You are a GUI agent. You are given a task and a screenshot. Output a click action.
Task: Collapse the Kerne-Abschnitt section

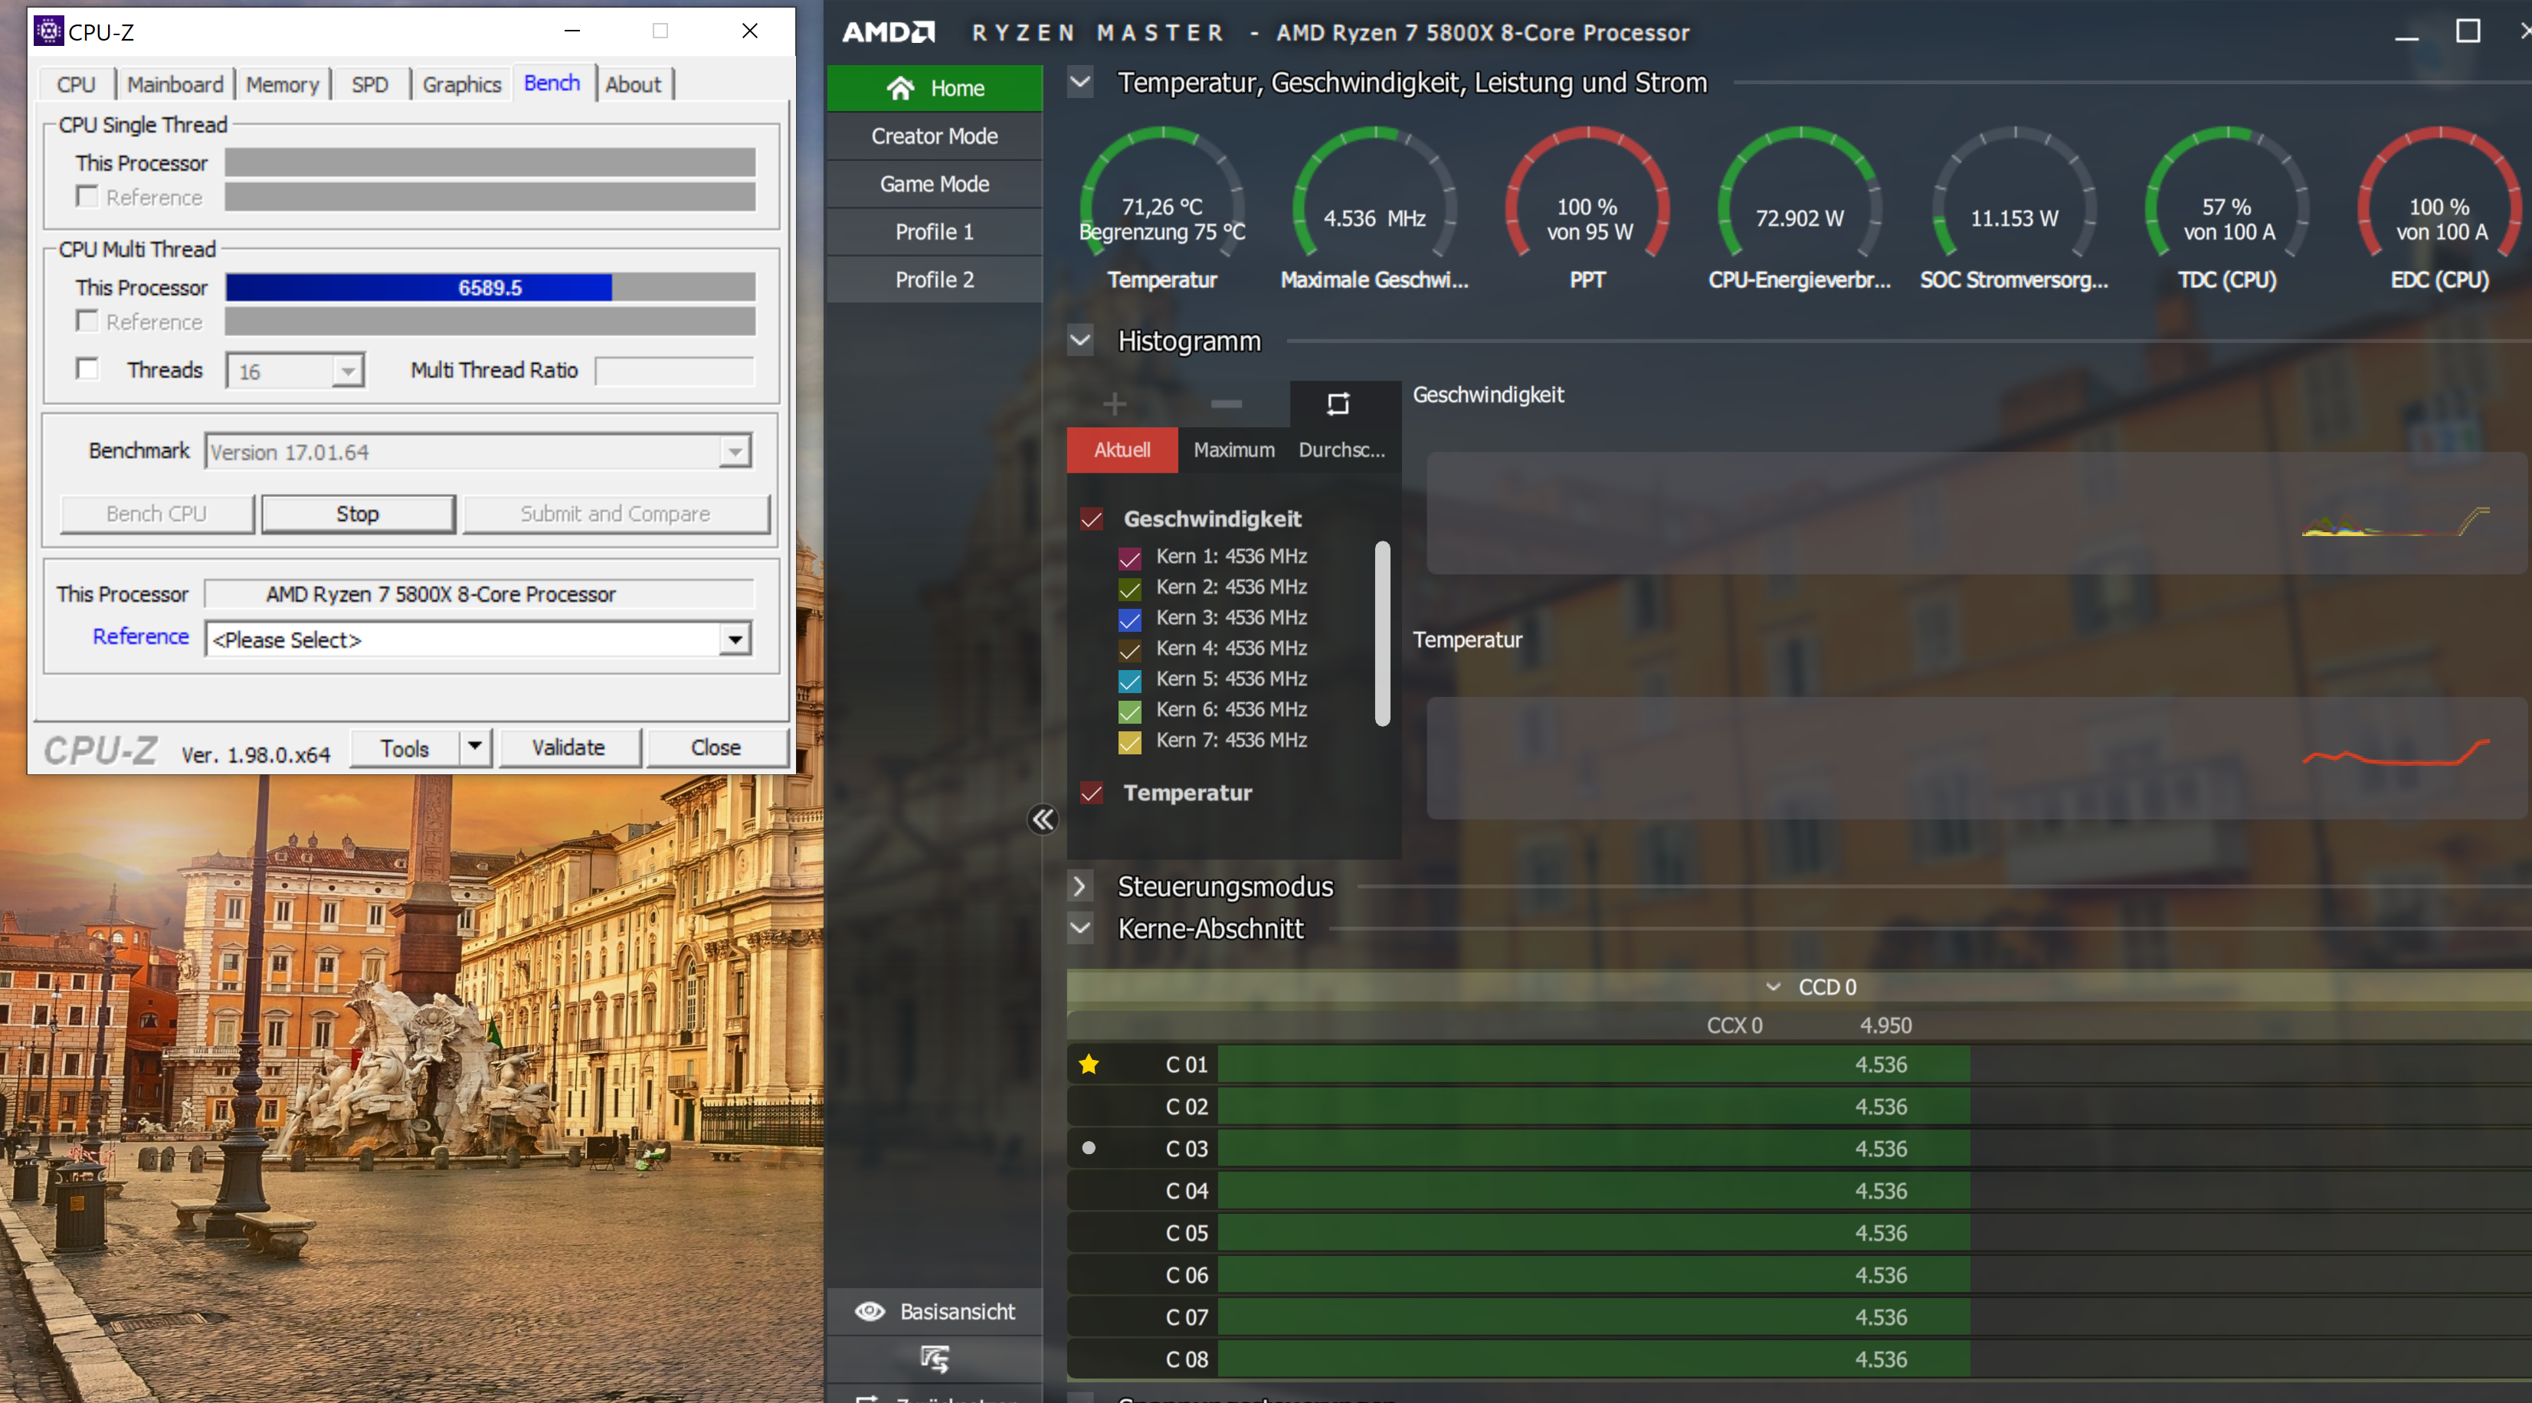(x=1079, y=928)
